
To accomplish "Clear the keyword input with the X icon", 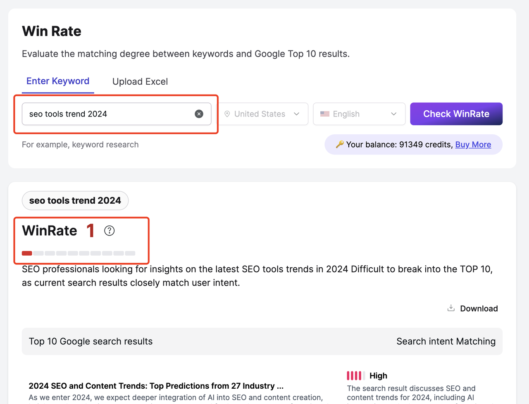I will [199, 114].
